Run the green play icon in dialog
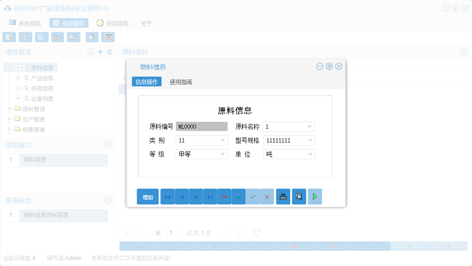The height and width of the screenshot is (266, 472). (315, 196)
